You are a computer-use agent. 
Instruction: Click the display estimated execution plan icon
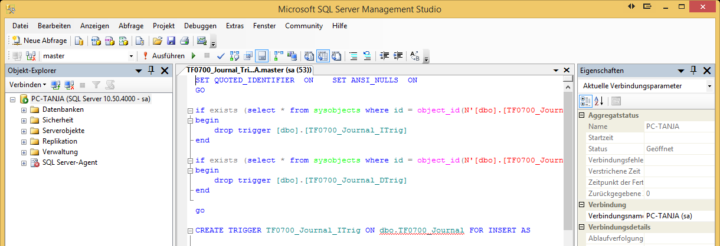[x=234, y=56]
